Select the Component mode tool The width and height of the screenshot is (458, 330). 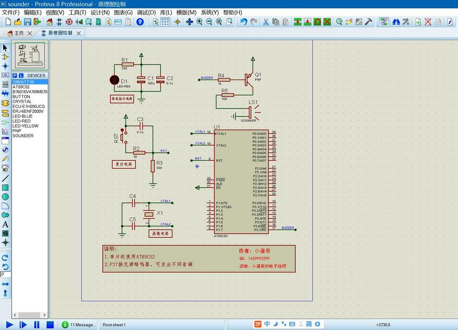pos(5,57)
